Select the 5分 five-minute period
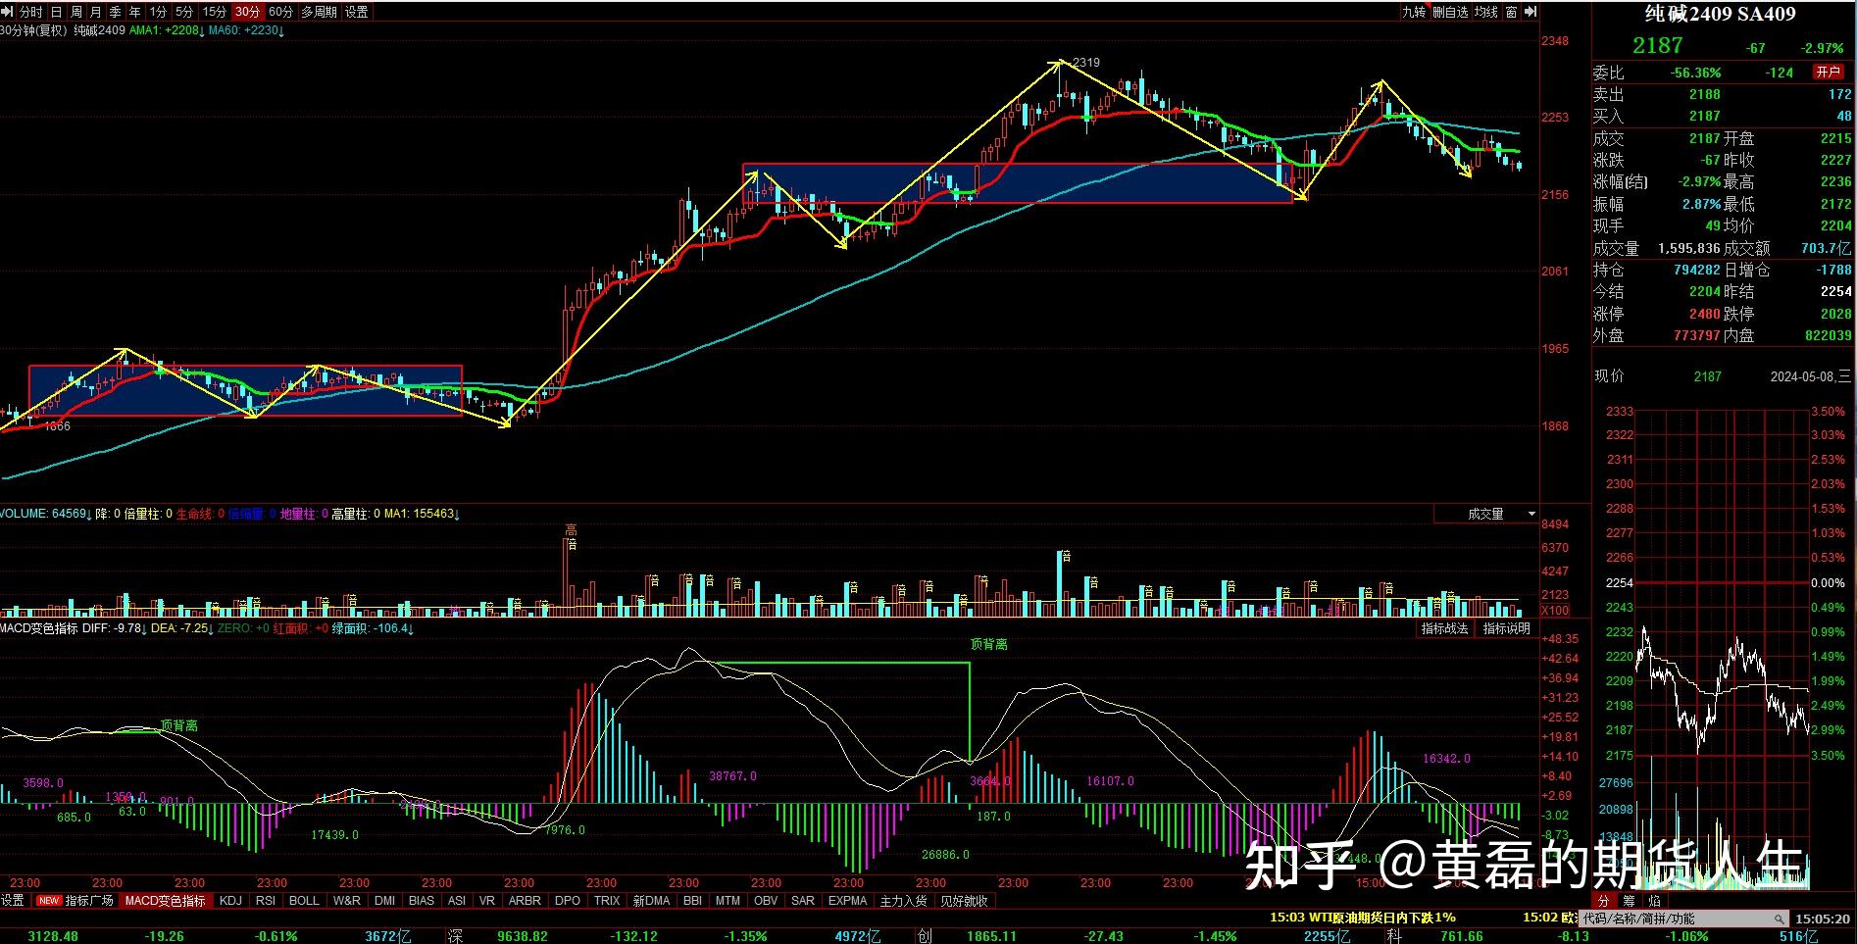 184,12
